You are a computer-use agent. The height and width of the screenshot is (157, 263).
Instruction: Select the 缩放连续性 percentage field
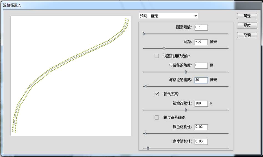201,103
